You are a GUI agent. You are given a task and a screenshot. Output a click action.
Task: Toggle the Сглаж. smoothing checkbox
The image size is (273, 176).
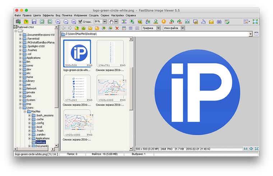tap(80, 22)
